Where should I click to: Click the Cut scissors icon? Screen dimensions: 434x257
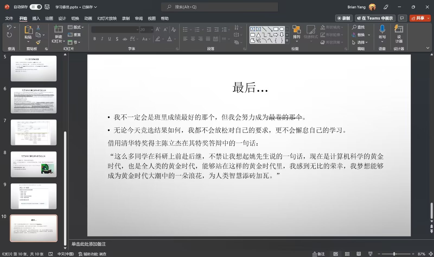[38, 27]
